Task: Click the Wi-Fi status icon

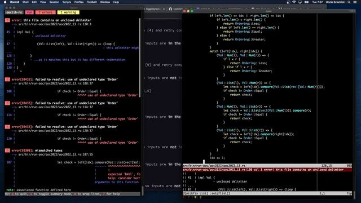Action: point(294,2)
